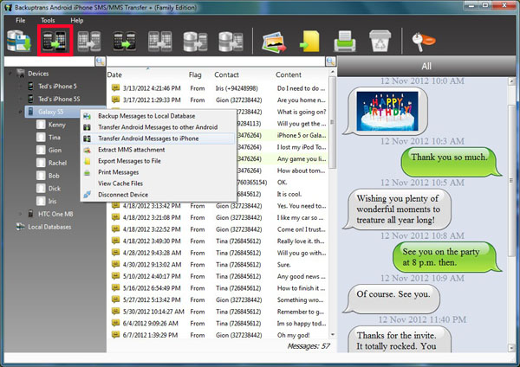Click the extract photo attachments toolbar icon
This screenshot has height=367, width=520.
273,42
